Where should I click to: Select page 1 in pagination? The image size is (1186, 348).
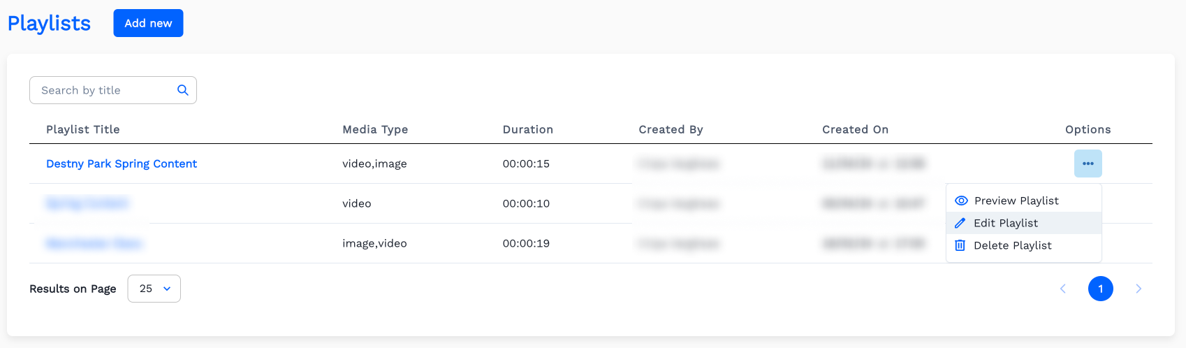[x=1100, y=289]
